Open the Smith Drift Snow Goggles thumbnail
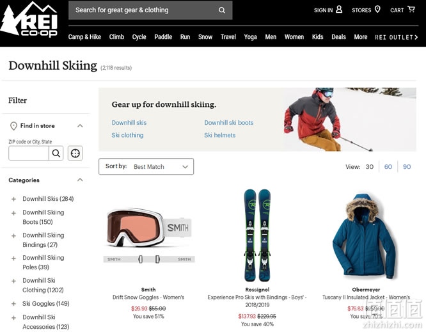This screenshot has height=332, width=426. coord(149,235)
